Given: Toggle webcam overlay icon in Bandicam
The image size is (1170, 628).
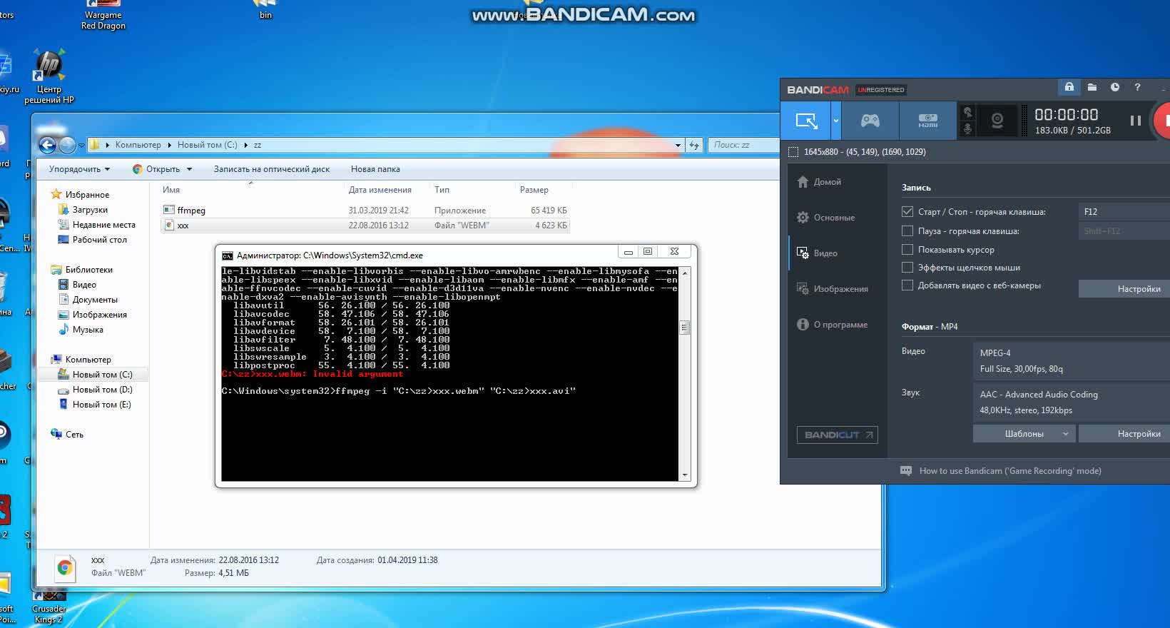Looking at the screenshot, I should click(x=997, y=121).
